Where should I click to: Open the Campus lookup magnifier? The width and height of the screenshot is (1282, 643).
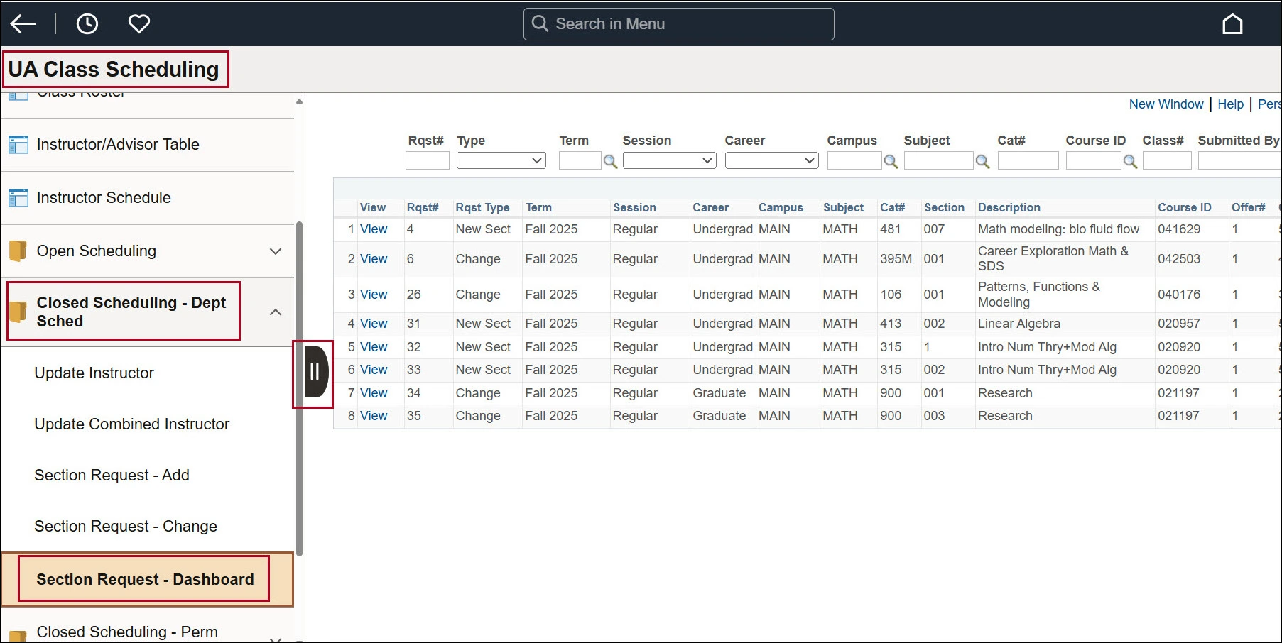tap(891, 162)
